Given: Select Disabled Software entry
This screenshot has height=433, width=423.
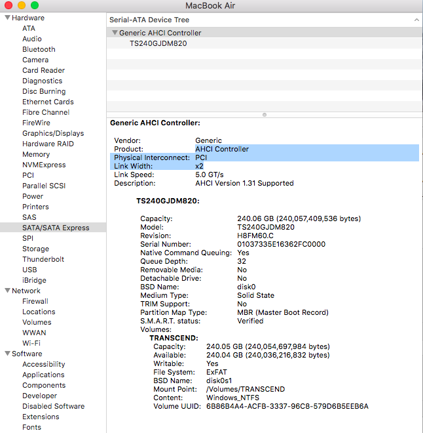Looking at the screenshot, I should (x=54, y=406).
